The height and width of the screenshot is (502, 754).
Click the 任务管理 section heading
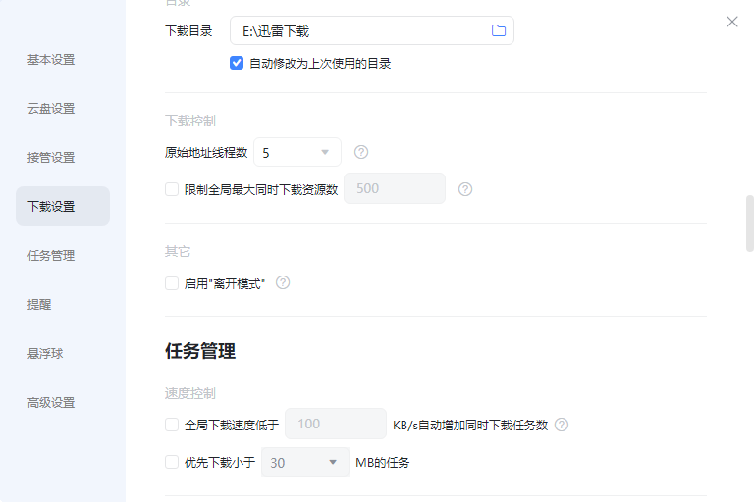click(200, 351)
